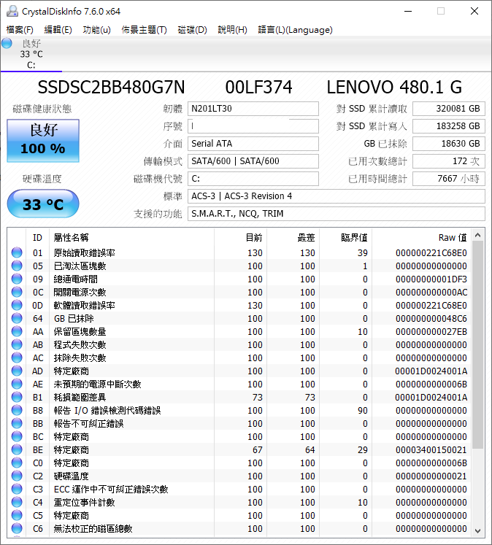This screenshot has width=492, height=545.
Task: Select the 耗損範圍差異 attribute name
Action: (80, 398)
